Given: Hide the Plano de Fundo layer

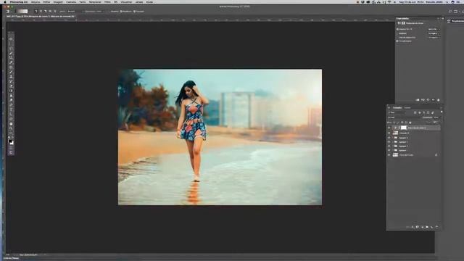Looking at the screenshot, I should tap(389, 154).
